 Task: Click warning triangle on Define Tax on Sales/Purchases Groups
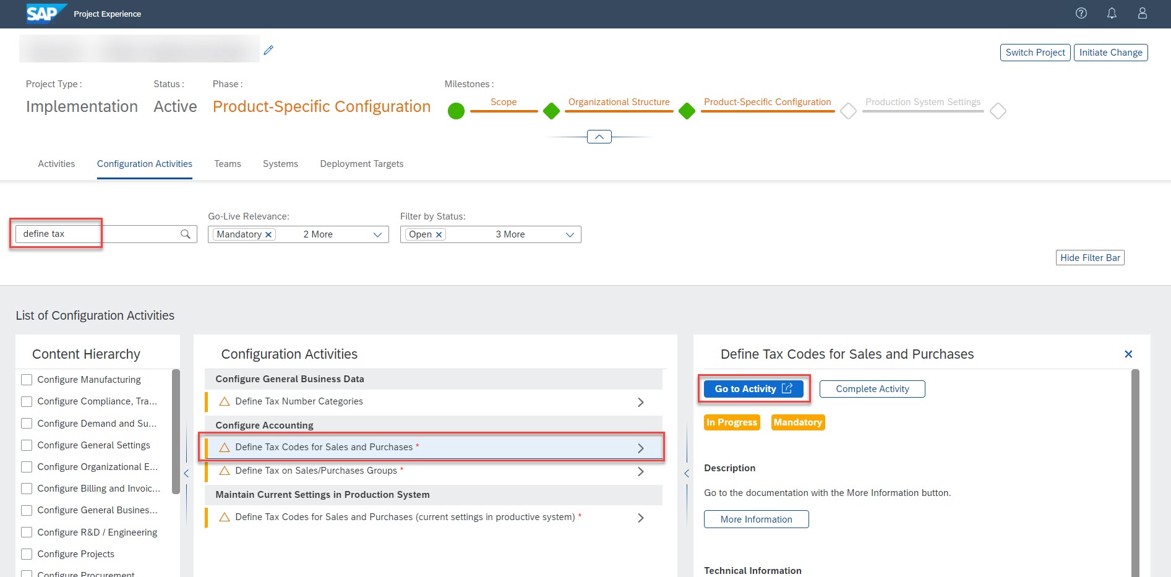[225, 471]
